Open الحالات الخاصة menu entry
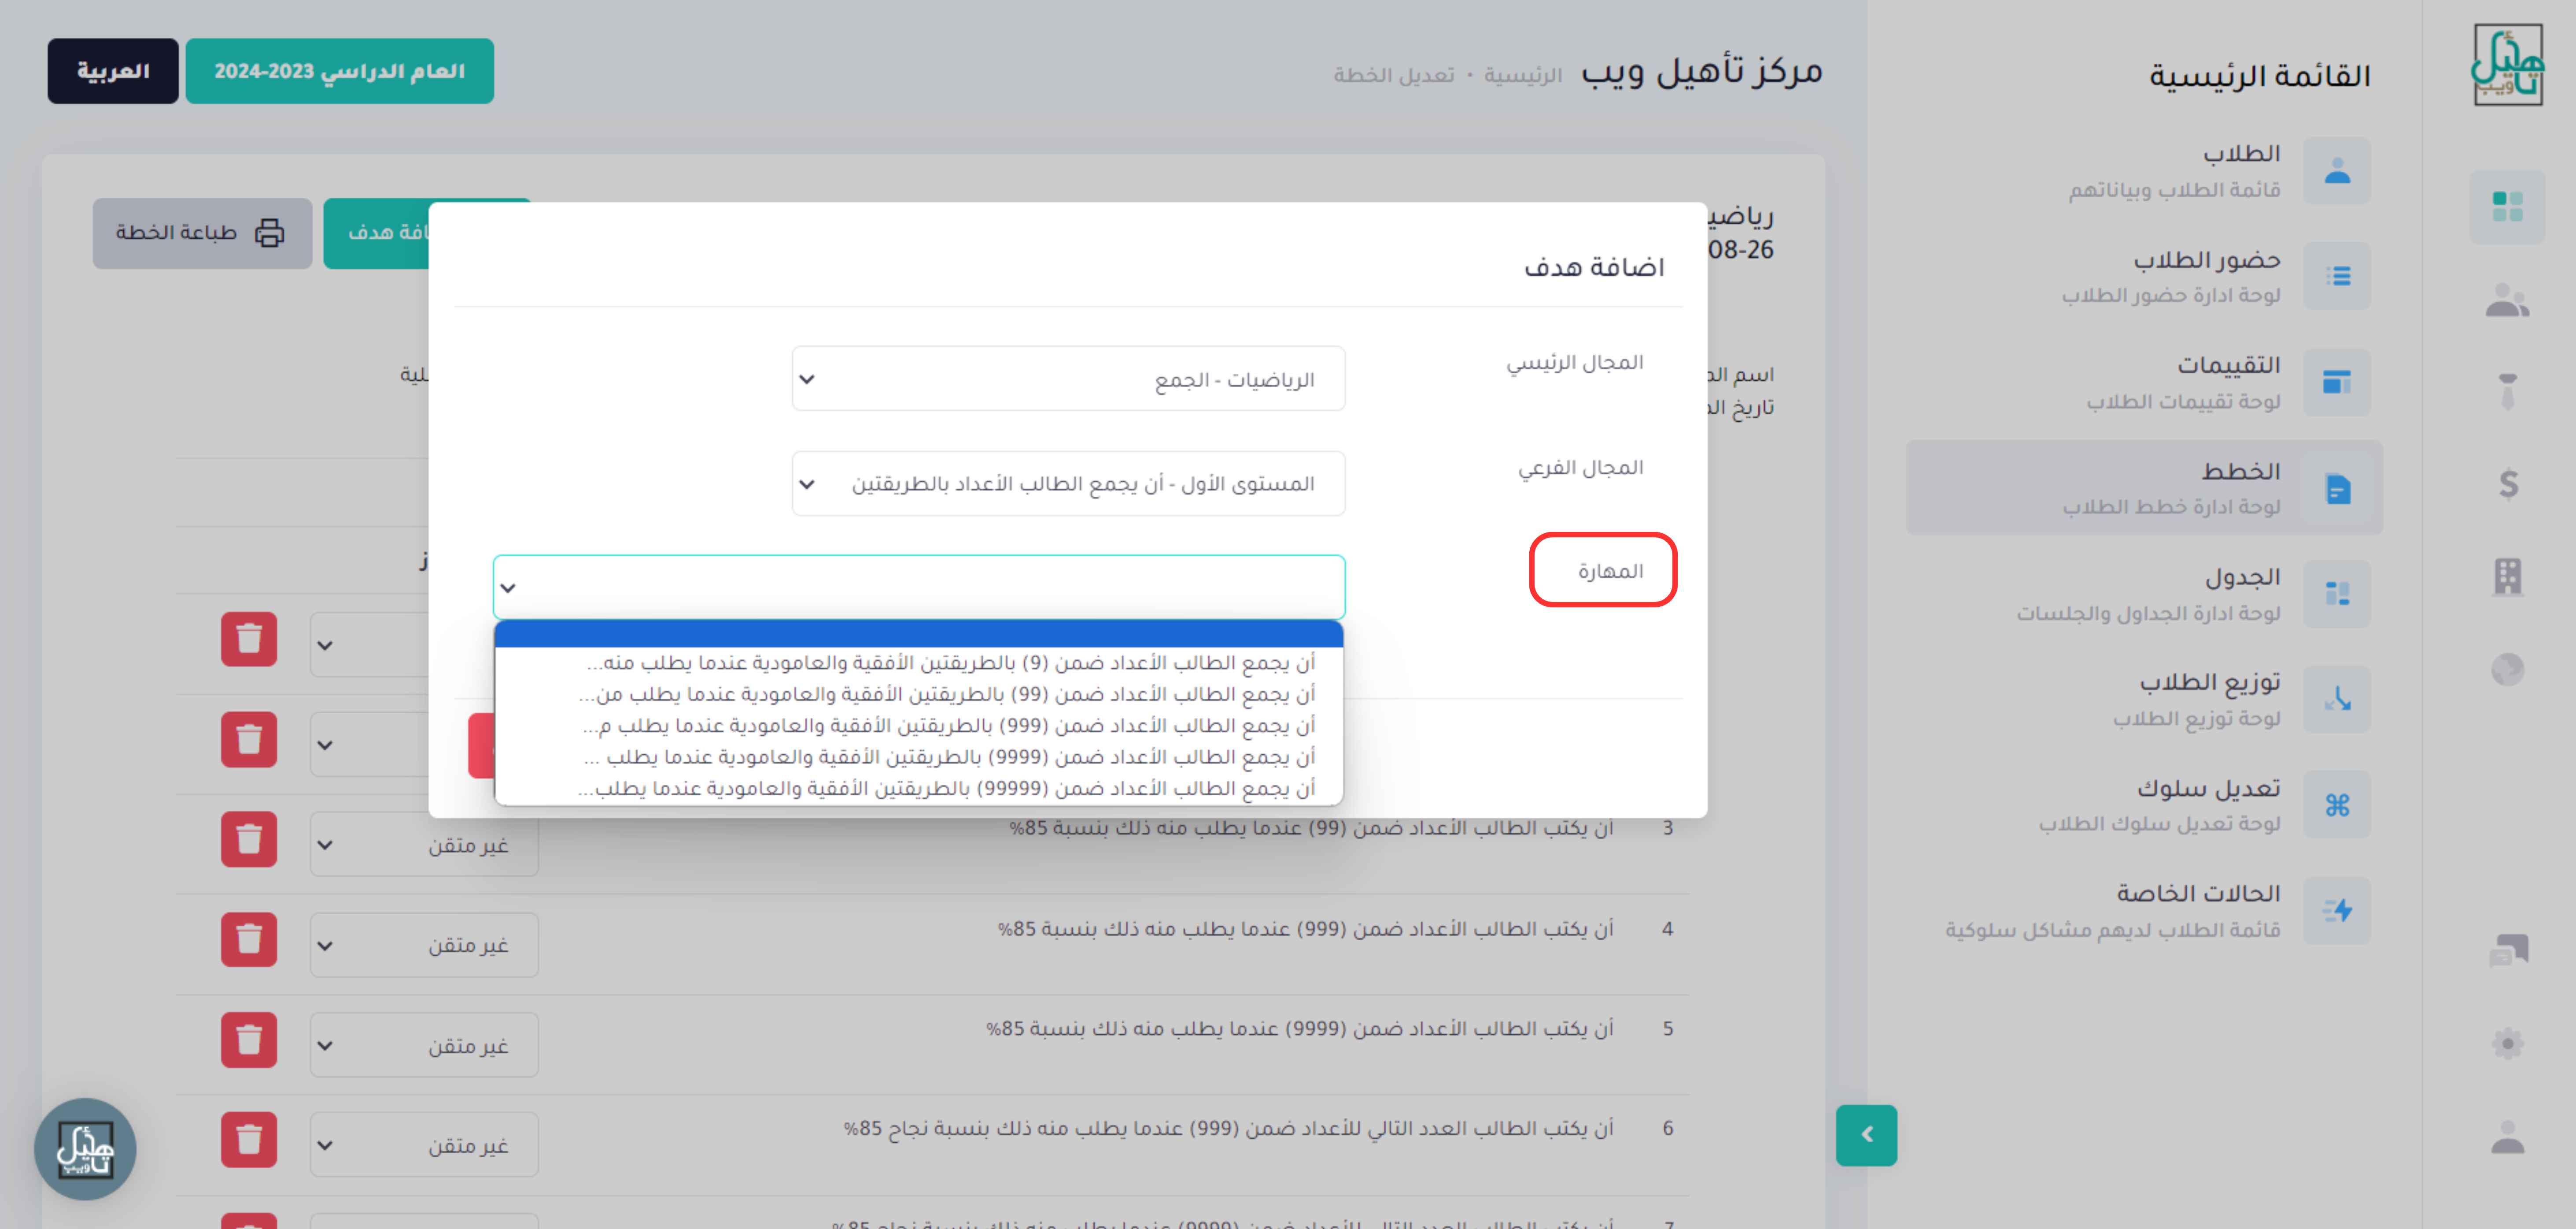The height and width of the screenshot is (1229, 2576). [x=2145, y=911]
